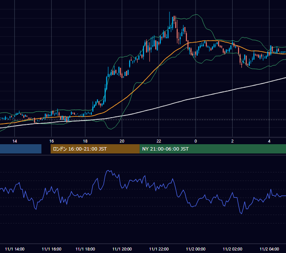Click the '18' hour axis label
The width and height of the screenshot is (286, 253).
(85, 141)
